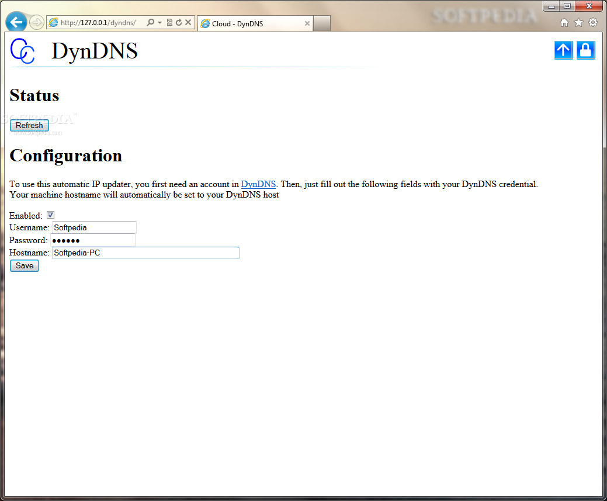Close the Cloud - DynDNS tab
607x501 pixels.
tap(307, 23)
